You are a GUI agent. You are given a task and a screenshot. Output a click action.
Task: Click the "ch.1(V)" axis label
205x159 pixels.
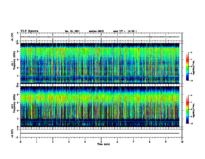coord(12,37)
